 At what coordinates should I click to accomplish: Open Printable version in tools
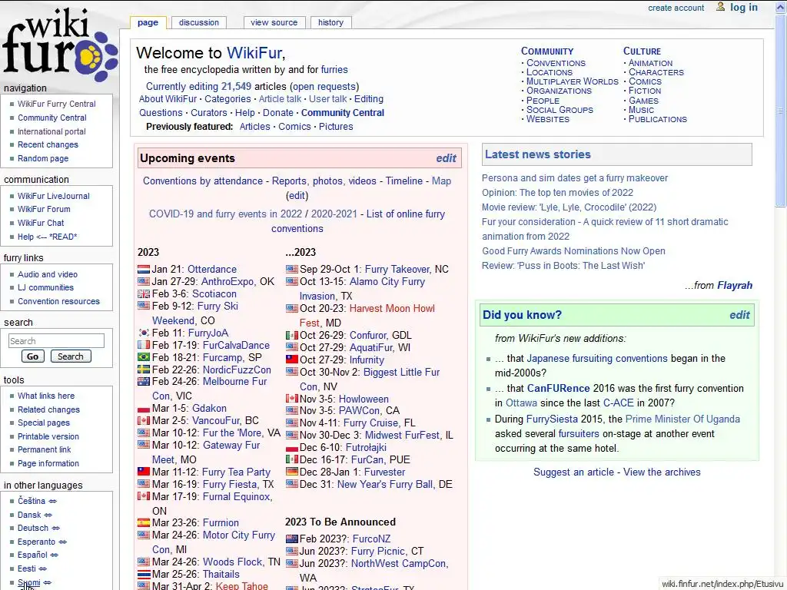pos(48,436)
